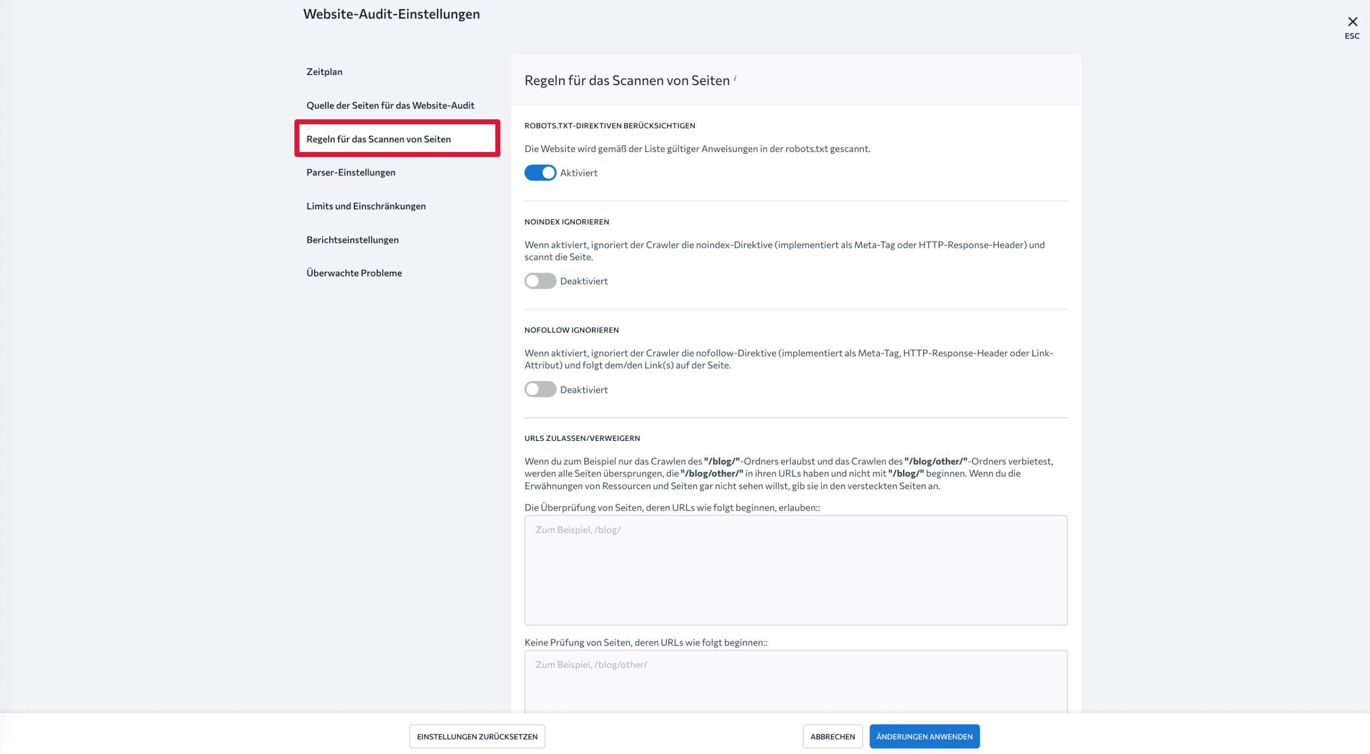The width and height of the screenshot is (1370, 754).
Task: Click the ESC label under the close icon
Action: click(x=1352, y=36)
